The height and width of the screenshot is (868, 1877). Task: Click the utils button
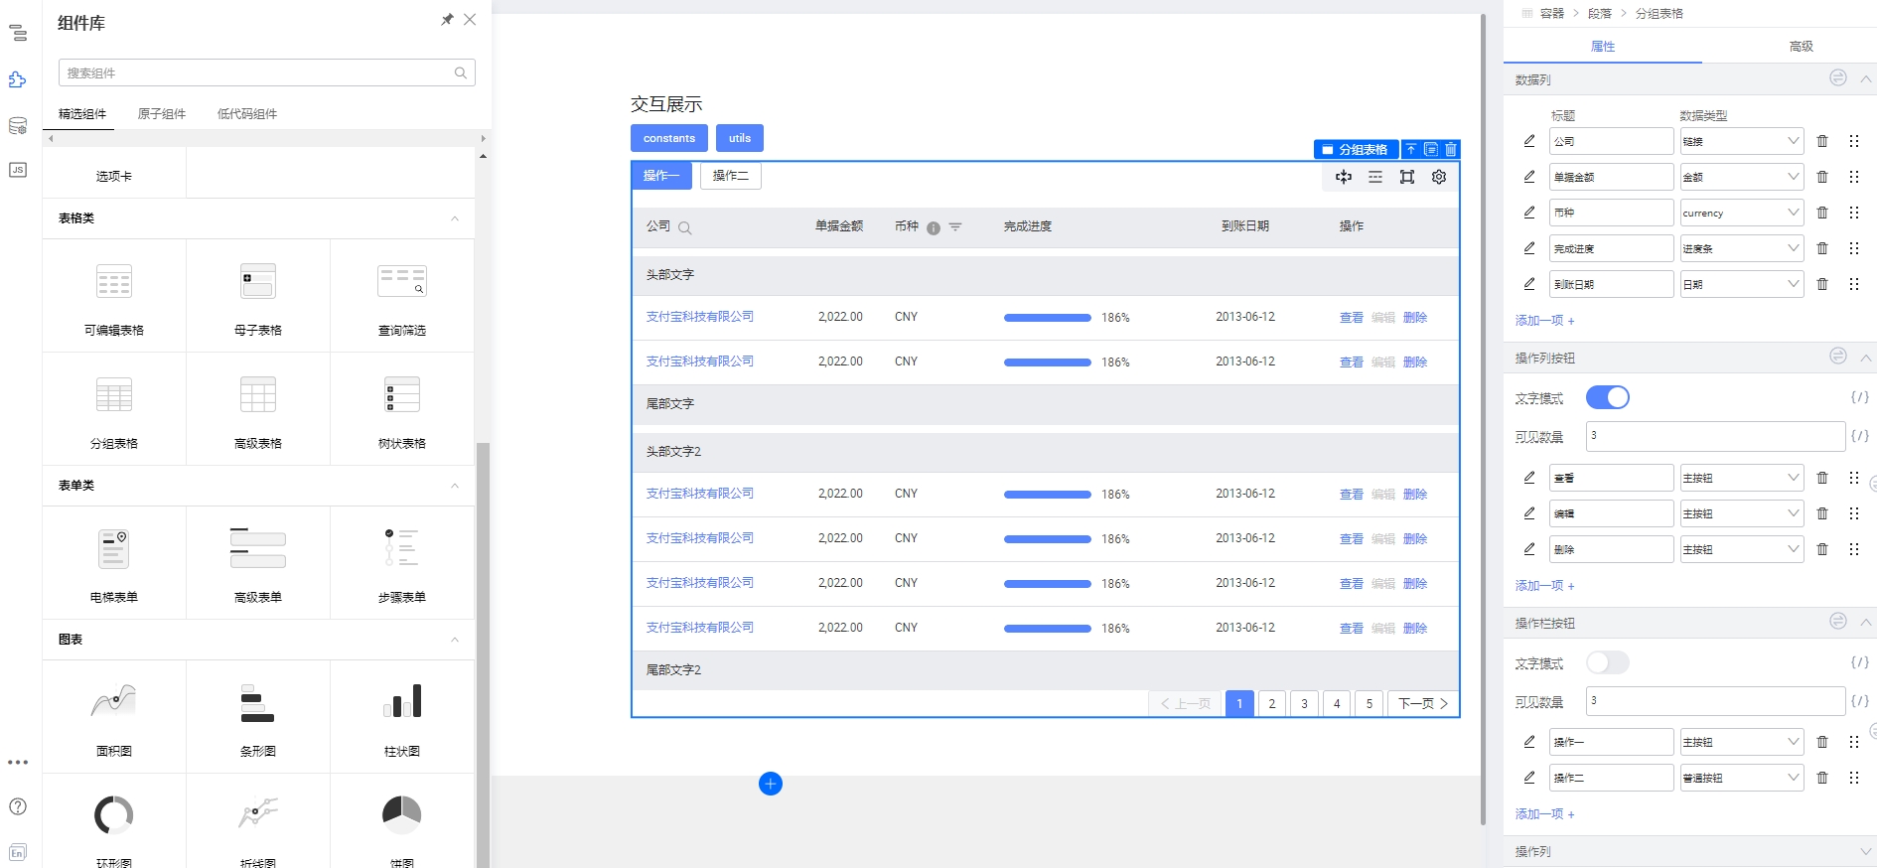point(740,138)
